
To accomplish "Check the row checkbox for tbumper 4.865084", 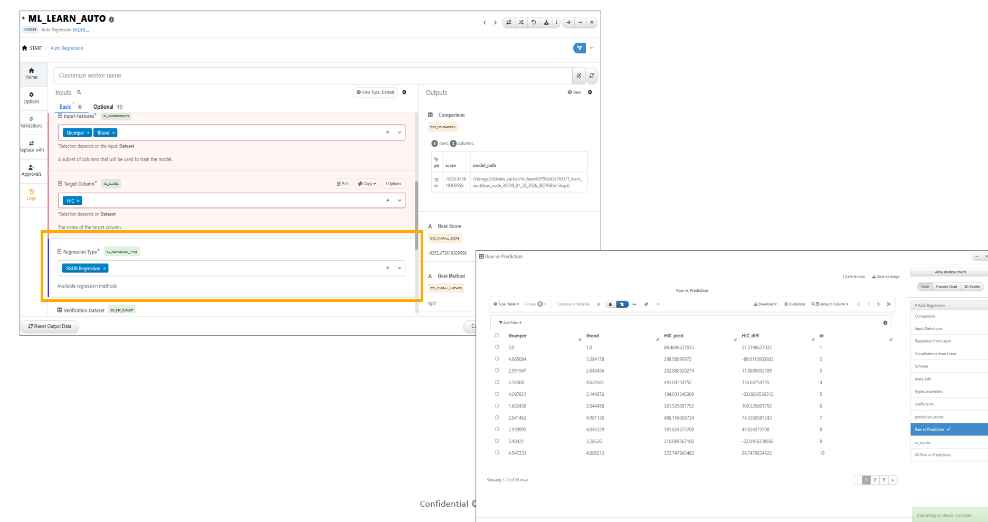I will (x=497, y=359).
